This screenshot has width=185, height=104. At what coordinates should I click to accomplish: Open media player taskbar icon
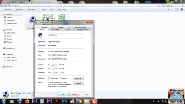pos(12,101)
